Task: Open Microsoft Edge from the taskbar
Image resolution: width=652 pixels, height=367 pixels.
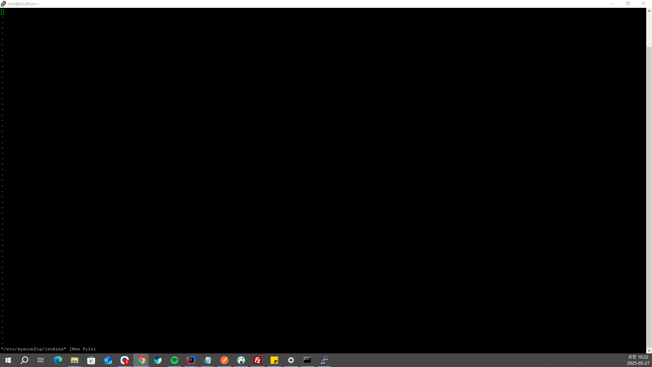Action: coord(58,360)
